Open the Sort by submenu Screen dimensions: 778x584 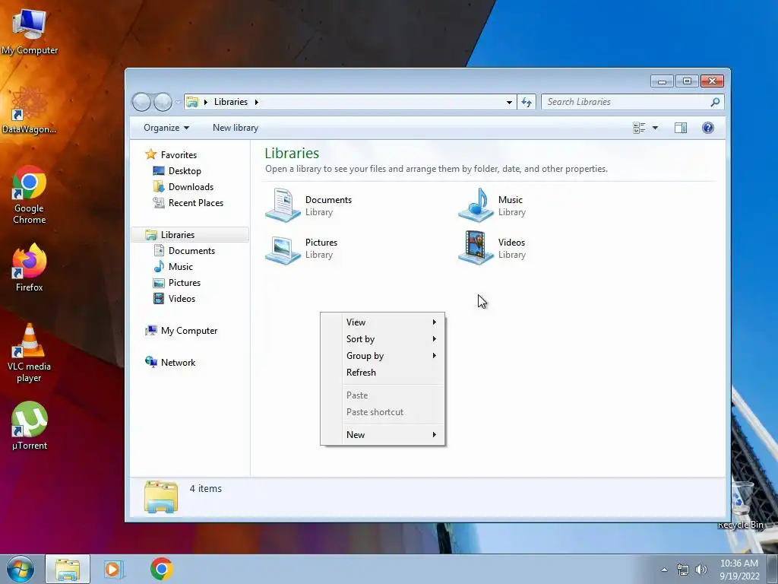coord(382,339)
